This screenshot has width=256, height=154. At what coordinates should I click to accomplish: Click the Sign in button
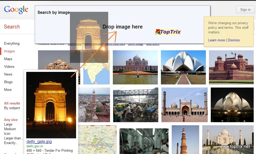245,9
